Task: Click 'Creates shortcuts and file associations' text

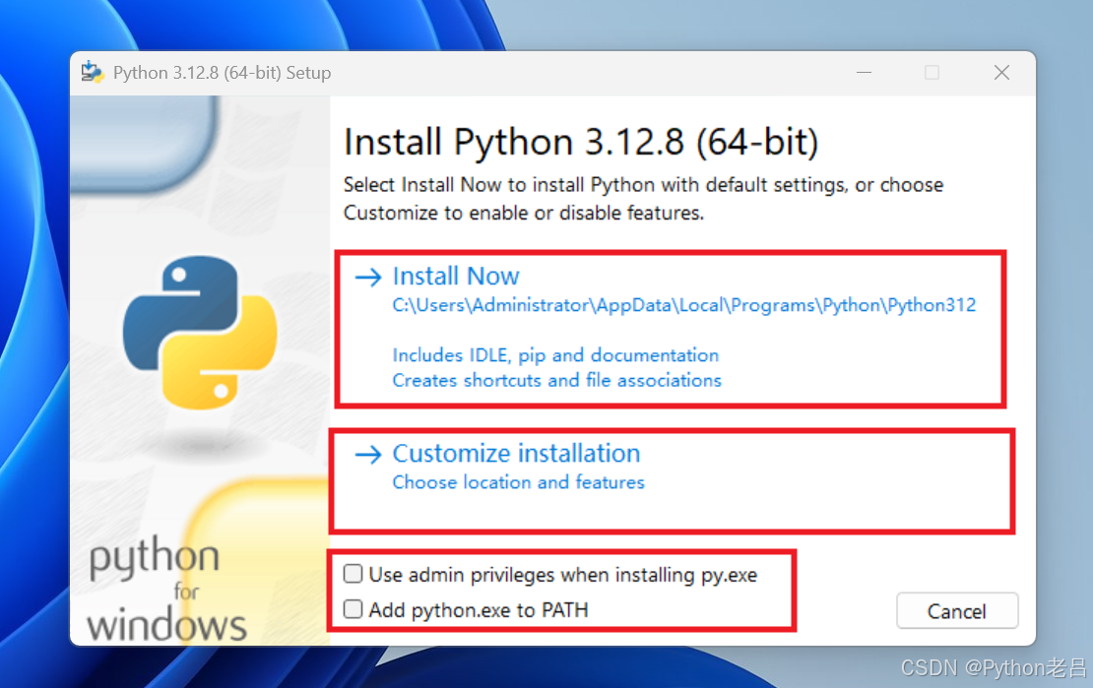Action: [557, 381]
